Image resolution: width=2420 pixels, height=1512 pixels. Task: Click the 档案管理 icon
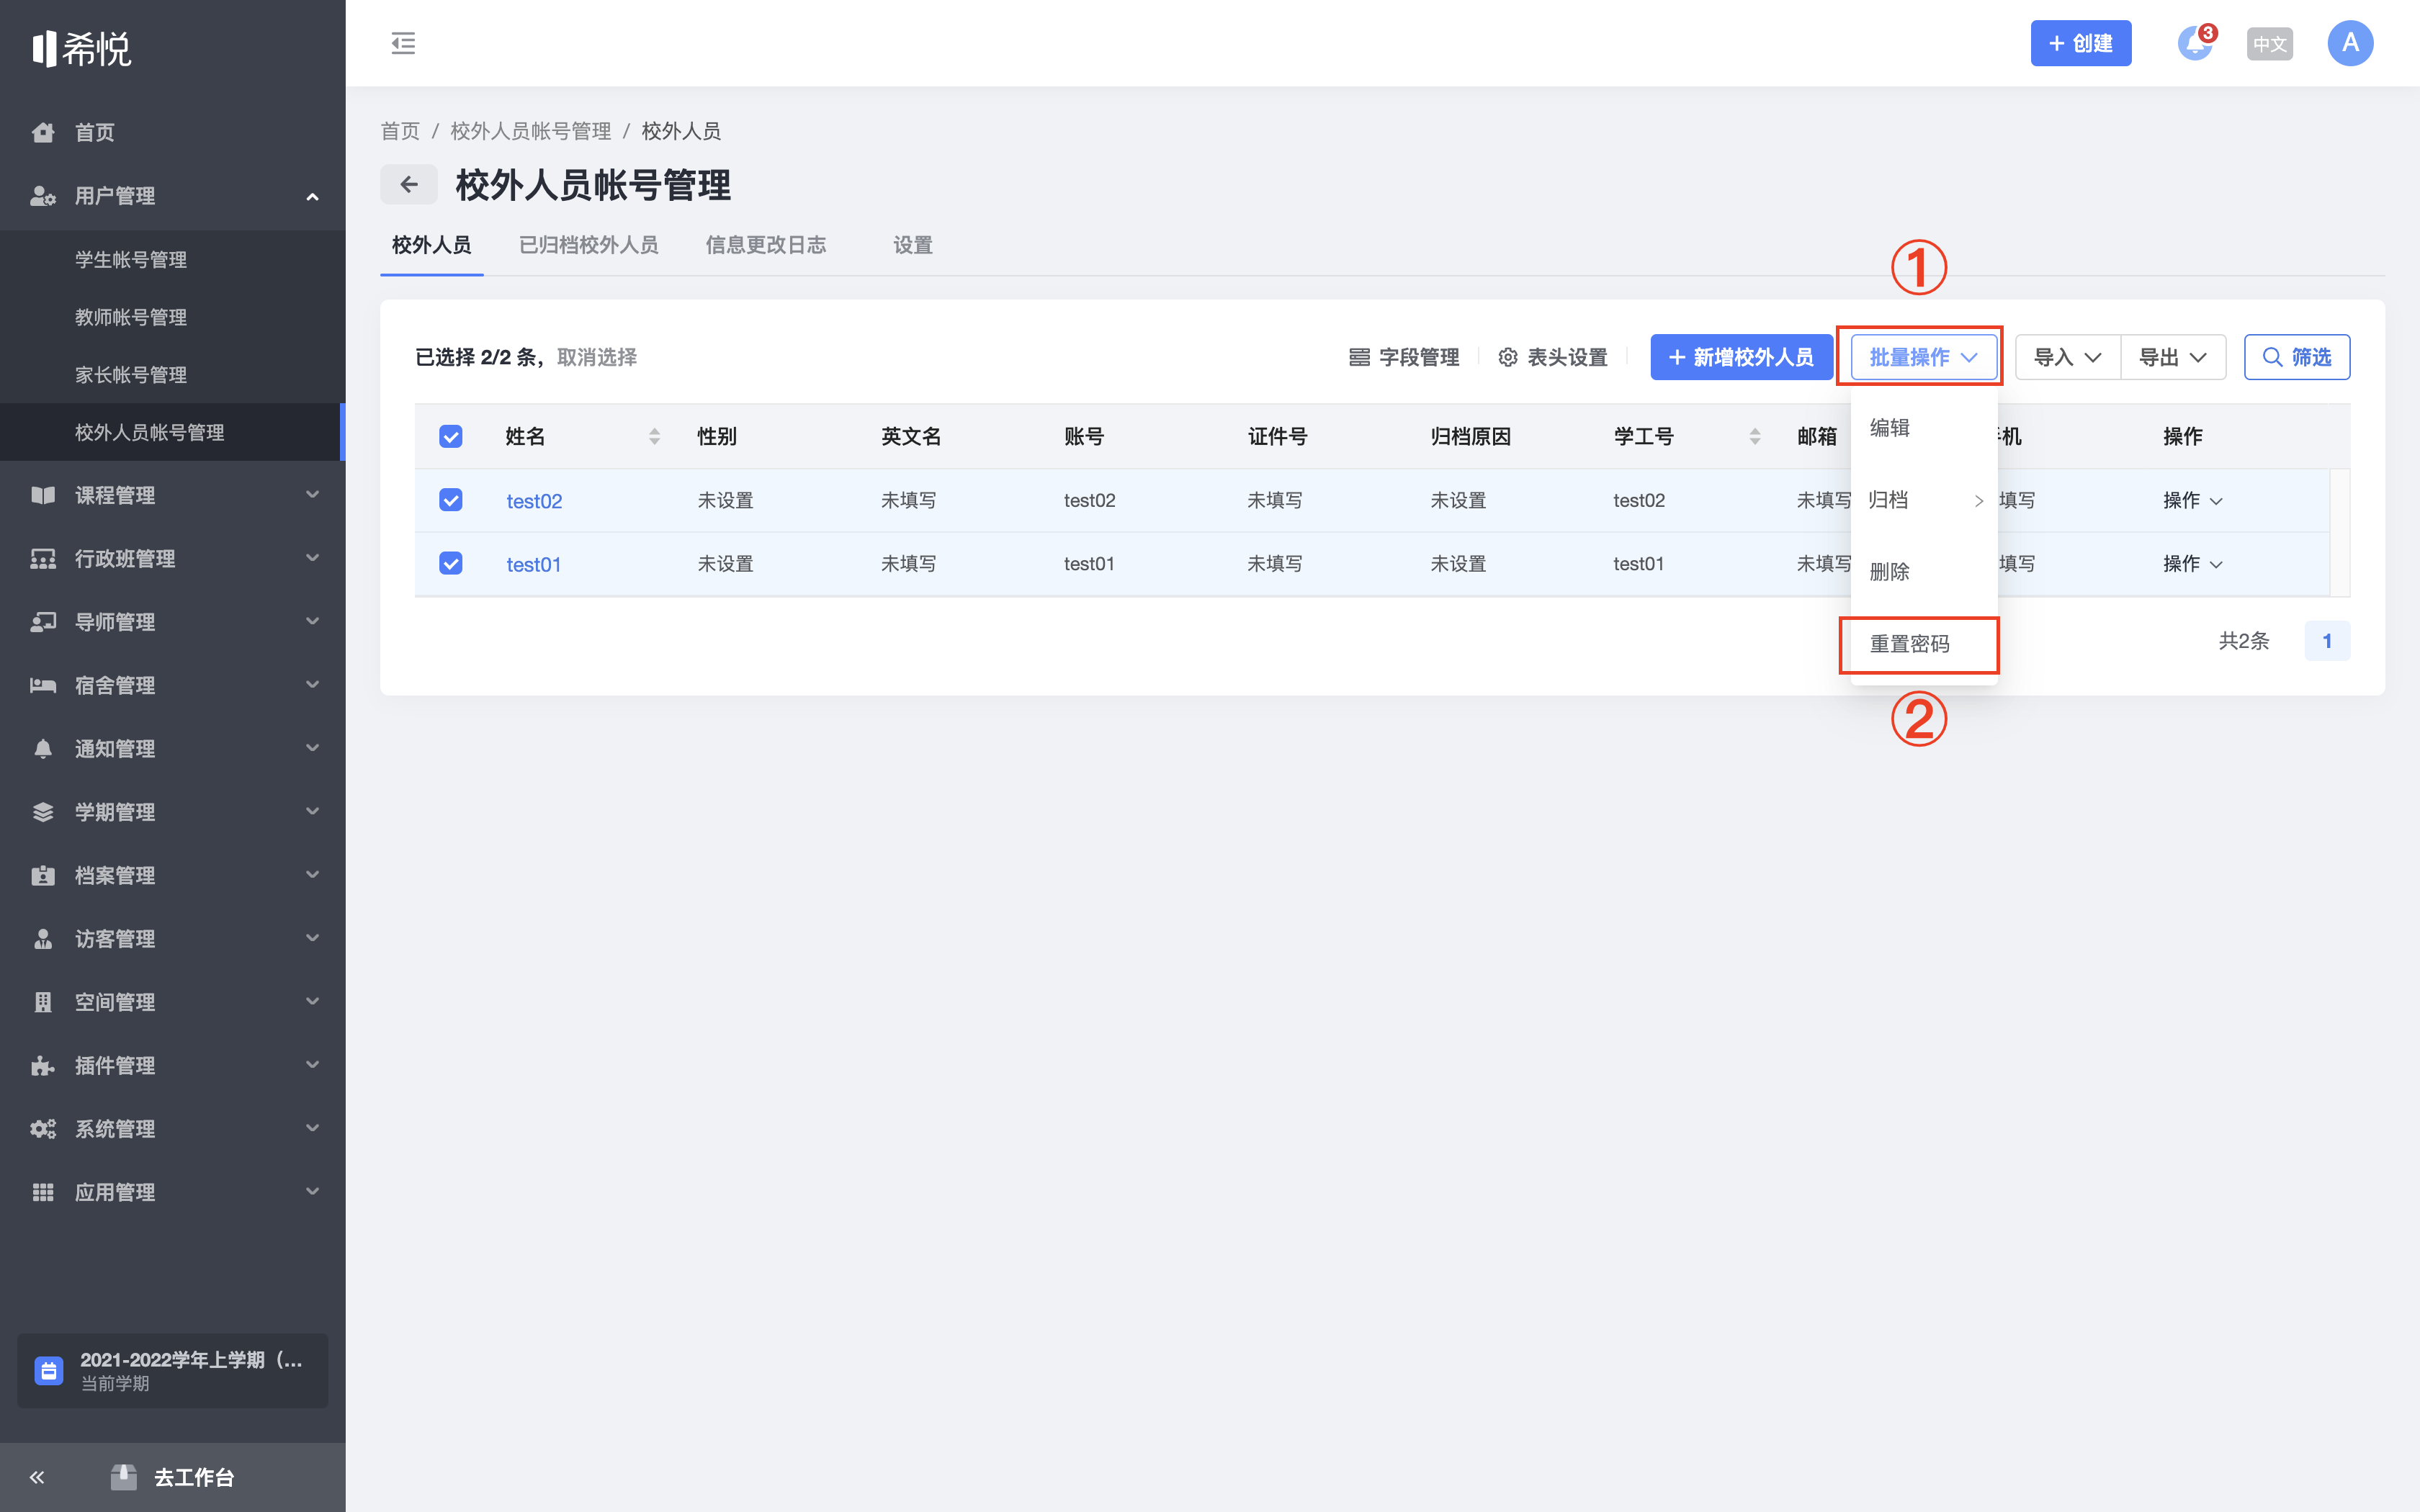coord(43,875)
